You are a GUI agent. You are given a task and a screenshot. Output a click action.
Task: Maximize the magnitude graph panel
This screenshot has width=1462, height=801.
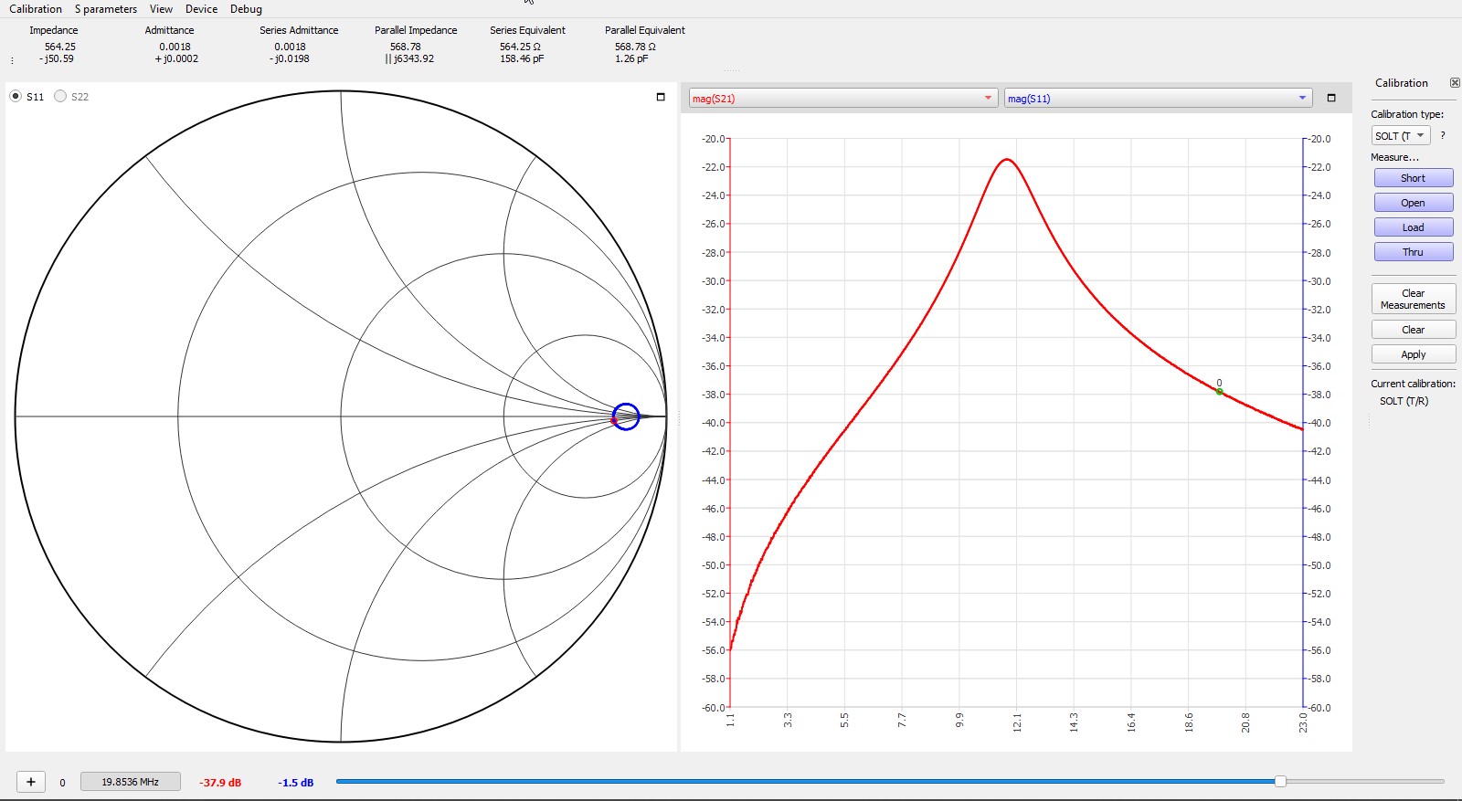tap(1331, 98)
